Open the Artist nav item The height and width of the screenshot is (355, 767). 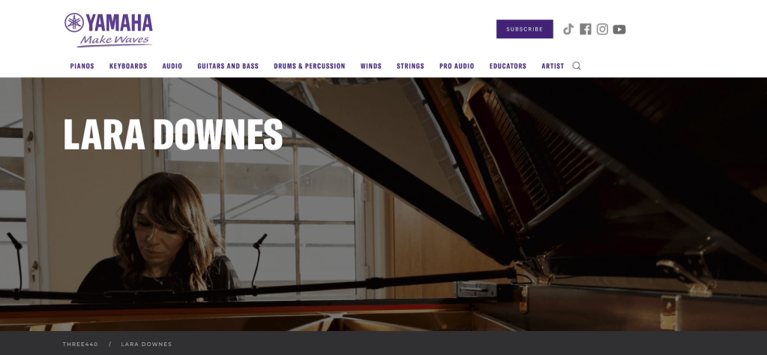[553, 66]
